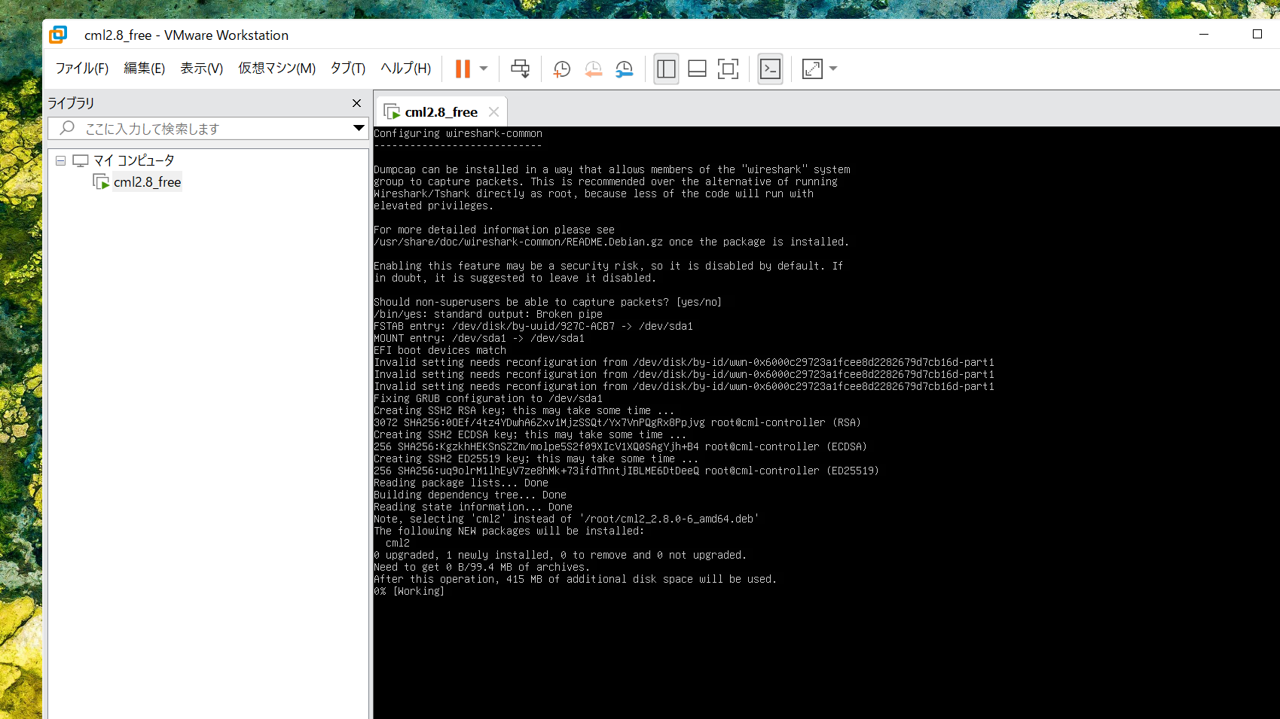This screenshot has height=719, width=1280.
Task: Maximize the VMware Workstation window
Action: [1257, 34]
